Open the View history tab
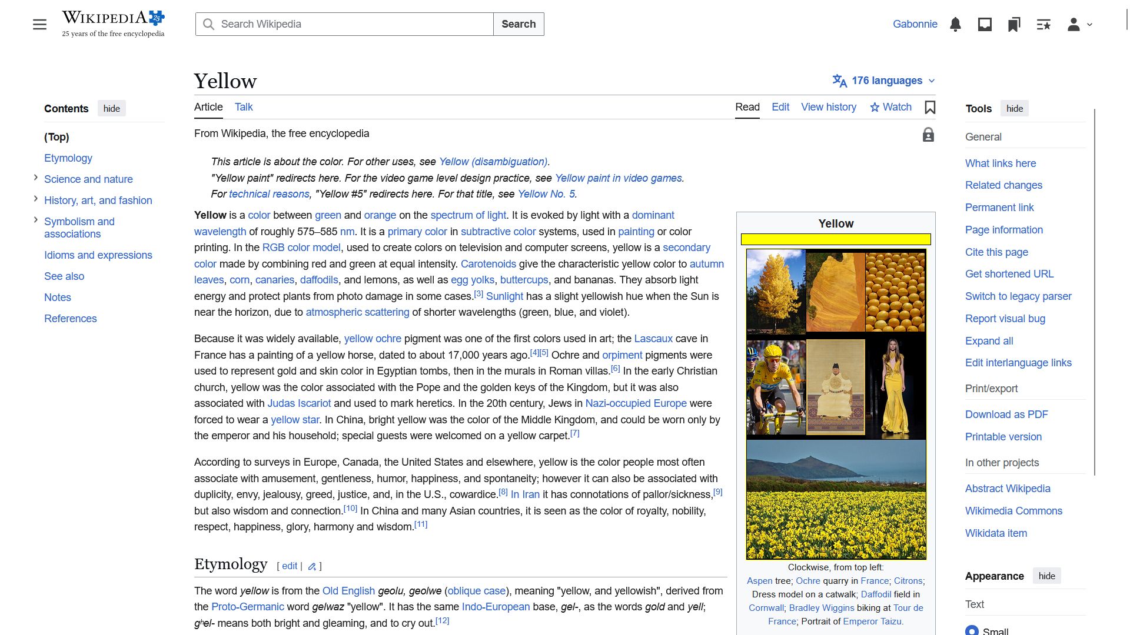 pyautogui.click(x=829, y=107)
